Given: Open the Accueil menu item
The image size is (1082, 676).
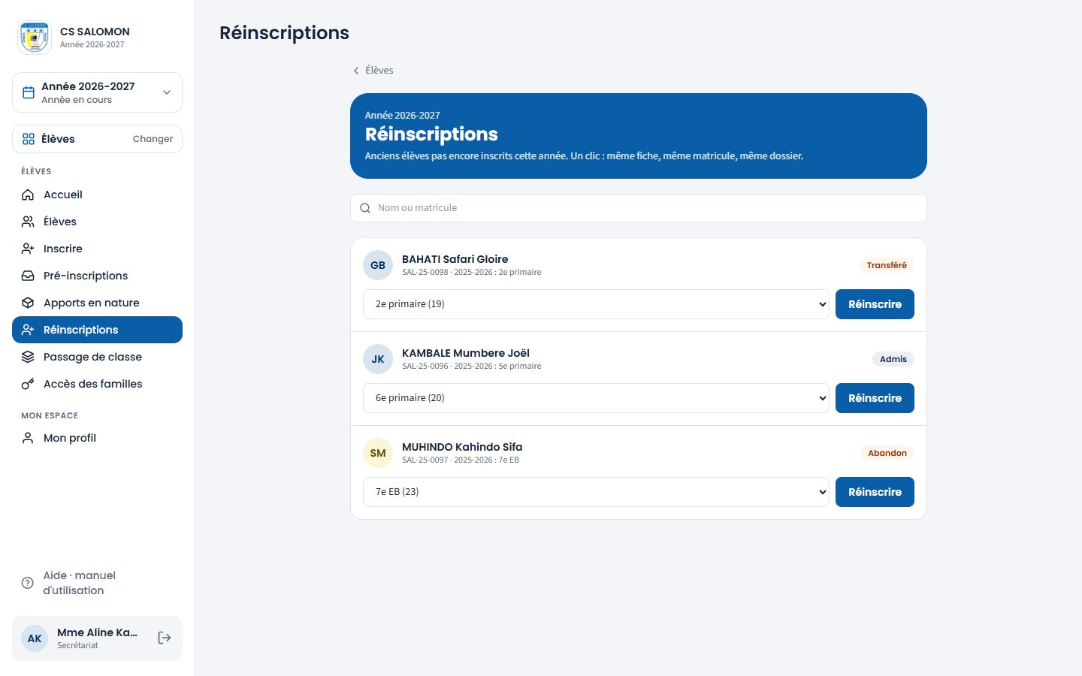Looking at the screenshot, I should pos(98,195).
